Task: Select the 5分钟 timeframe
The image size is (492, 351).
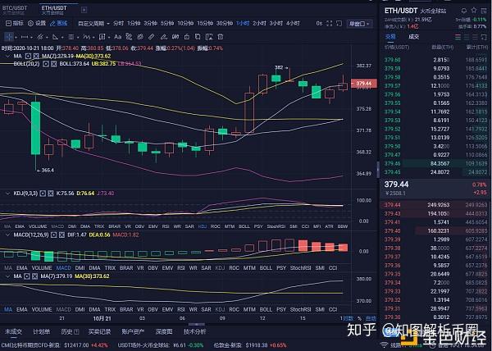Action: pyautogui.click(x=167, y=23)
